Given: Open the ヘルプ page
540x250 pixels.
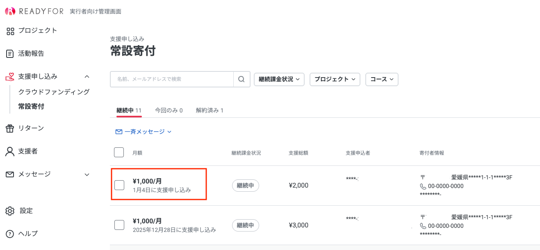Looking at the screenshot, I should (x=28, y=234).
